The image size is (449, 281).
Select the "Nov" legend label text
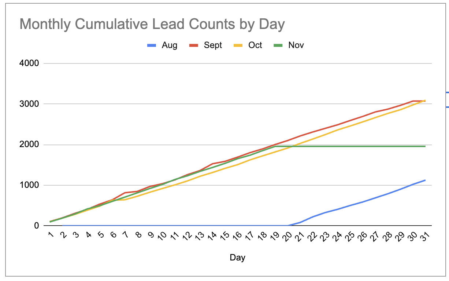point(296,45)
